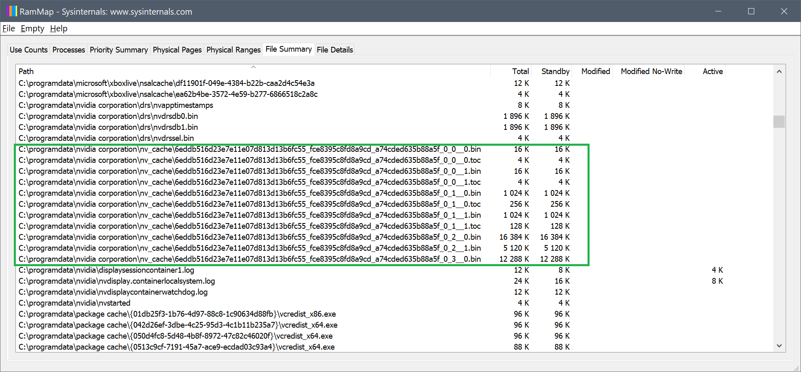This screenshot has height=372, width=801.
Task: Minimize the RamMap window
Action: click(x=718, y=11)
